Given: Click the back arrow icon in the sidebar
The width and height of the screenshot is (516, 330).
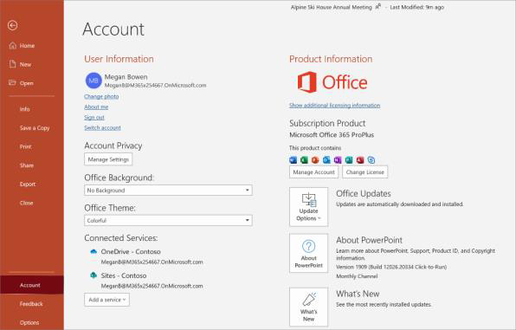Looking at the screenshot, I should pyautogui.click(x=12, y=25).
